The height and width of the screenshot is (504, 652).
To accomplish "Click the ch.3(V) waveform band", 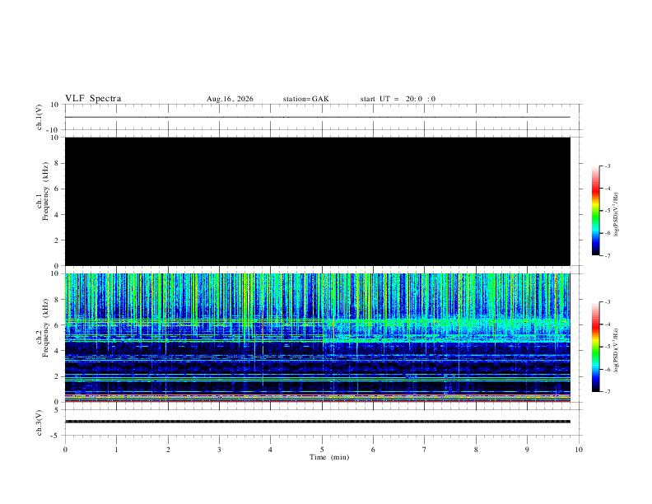I will [318, 422].
